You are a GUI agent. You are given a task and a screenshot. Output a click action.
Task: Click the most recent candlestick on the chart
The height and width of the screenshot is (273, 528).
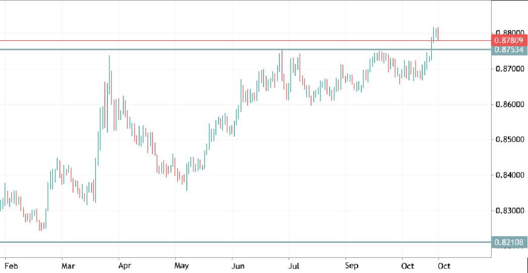[438, 34]
